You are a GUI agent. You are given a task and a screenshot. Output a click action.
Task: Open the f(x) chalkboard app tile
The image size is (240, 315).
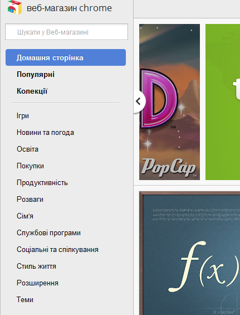click(x=190, y=253)
